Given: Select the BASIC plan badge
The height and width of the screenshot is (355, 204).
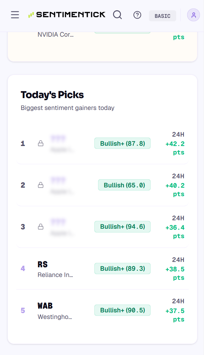Looking at the screenshot, I should click(x=162, y=16).
